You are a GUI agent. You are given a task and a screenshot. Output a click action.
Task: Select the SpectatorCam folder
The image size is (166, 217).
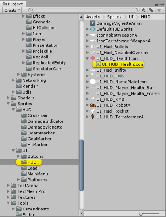pyautogui.click(x=45, y=69)
